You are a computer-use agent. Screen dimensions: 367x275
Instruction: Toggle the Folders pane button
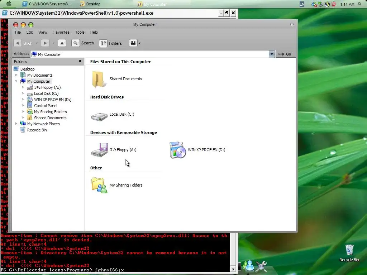tap(103, 43)
